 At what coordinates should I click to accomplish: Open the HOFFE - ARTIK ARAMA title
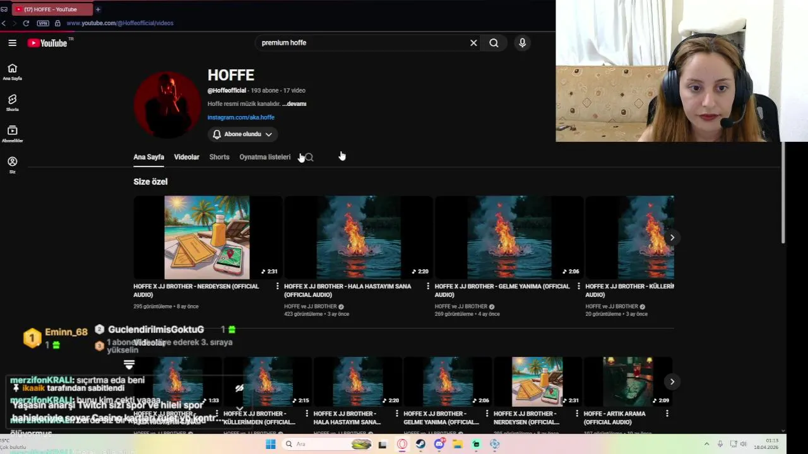615,417
